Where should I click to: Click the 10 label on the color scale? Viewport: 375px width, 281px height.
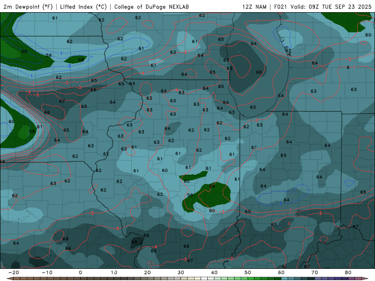[x=114, y=273]
